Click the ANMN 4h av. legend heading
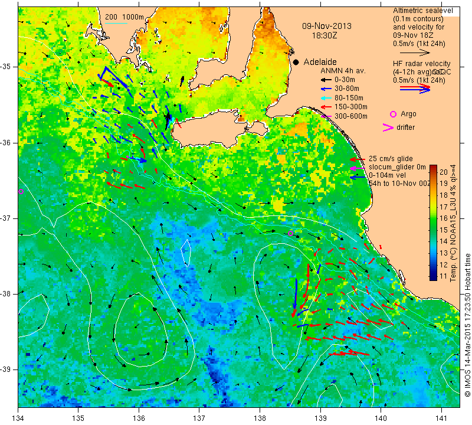Viewport: 472px width, 425px height. [343, 71]
